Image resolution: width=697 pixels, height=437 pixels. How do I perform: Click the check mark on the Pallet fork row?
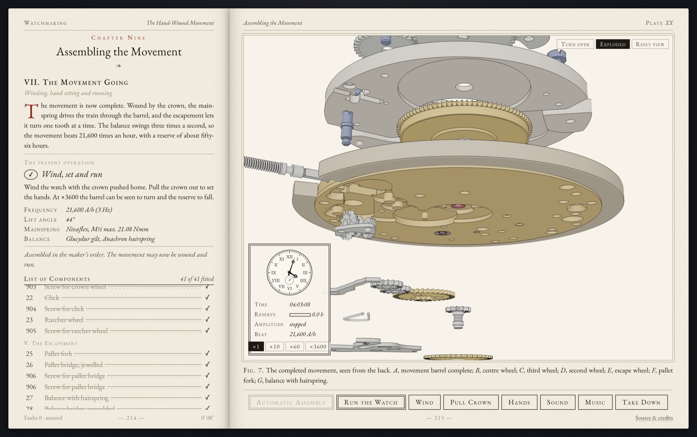pyautogui.click(x=207, y=353)
